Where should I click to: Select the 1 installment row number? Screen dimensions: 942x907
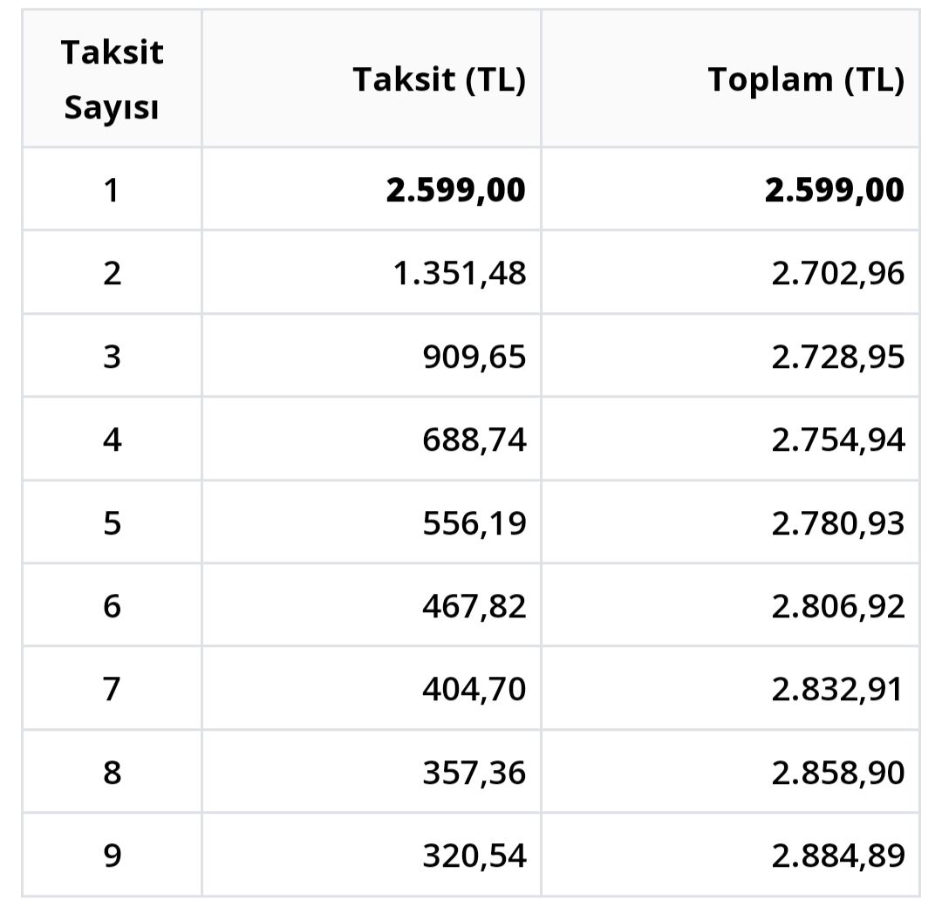tap(111, 190)
